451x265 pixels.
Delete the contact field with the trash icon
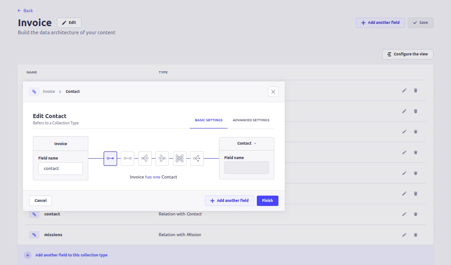(415, 214)
